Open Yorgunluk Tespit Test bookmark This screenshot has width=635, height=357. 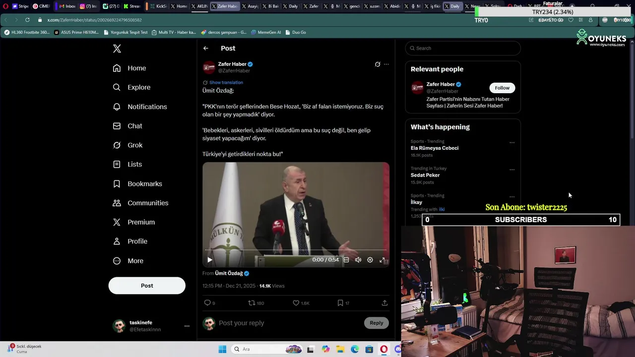click(x=126, y=32)
